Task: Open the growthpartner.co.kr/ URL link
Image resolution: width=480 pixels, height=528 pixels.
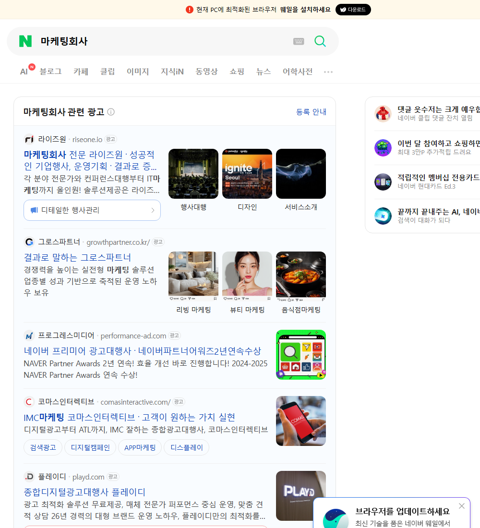Action: tap(118, 242)
